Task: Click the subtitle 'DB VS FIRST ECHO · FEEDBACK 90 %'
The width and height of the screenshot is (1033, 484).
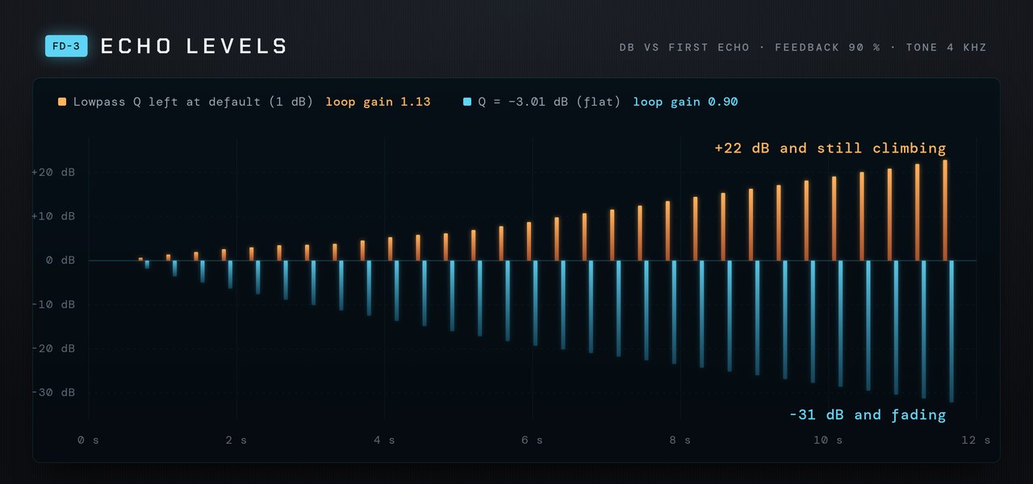Action: pos(750,48)
